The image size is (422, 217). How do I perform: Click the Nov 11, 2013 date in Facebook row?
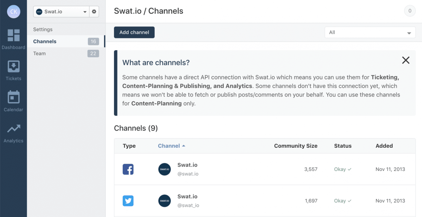pos(390,170)
